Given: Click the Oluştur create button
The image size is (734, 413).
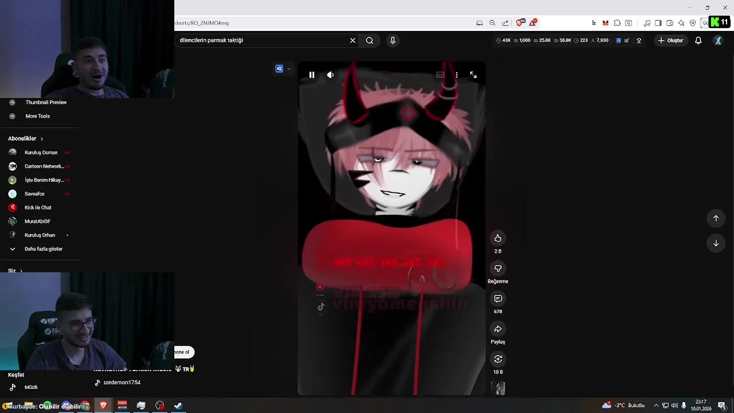Looking at the screenshot, I should [x=671, y=40].
